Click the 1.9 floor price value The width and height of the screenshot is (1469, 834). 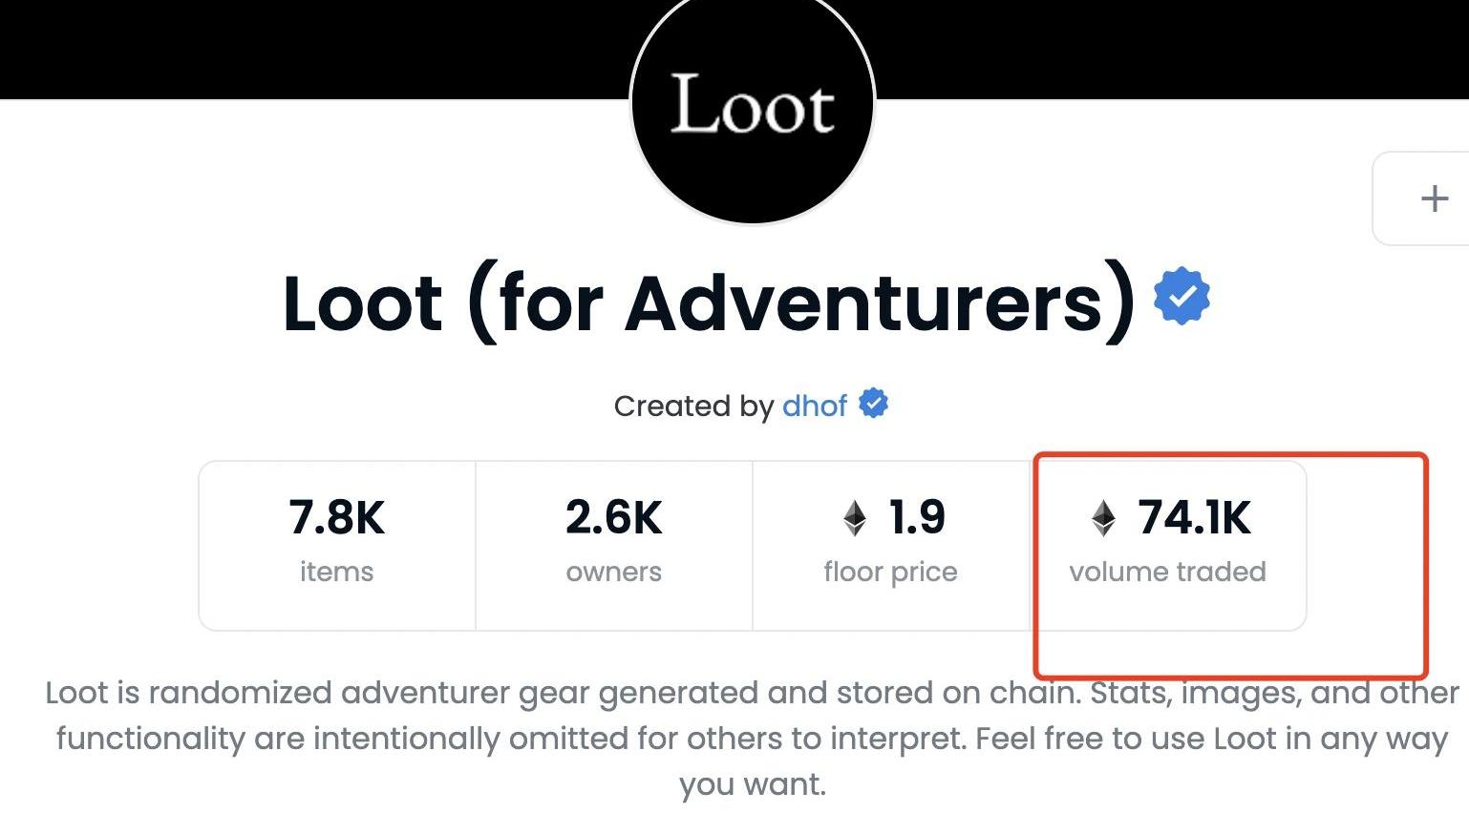[916, 518]
